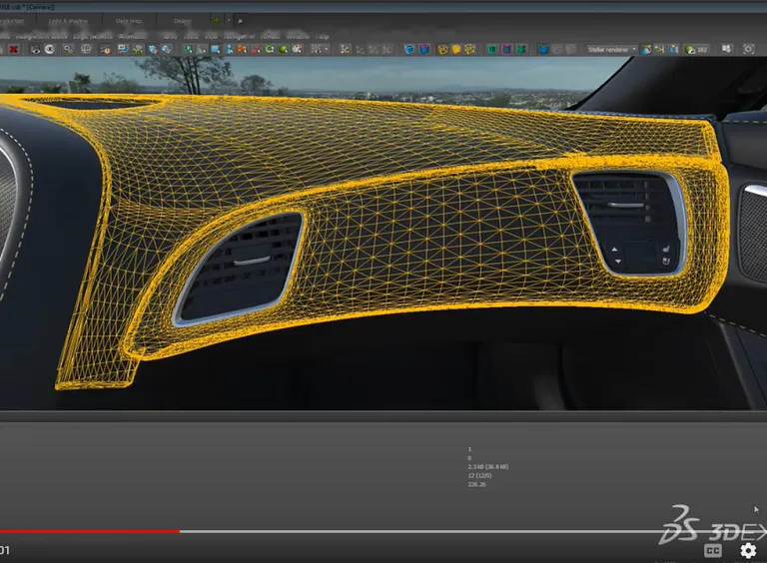Image resolution: width=767 pixels, height=563 pixels.
Task: Click the search magnifier beside the tabs
Action: (x=240, y=21)
